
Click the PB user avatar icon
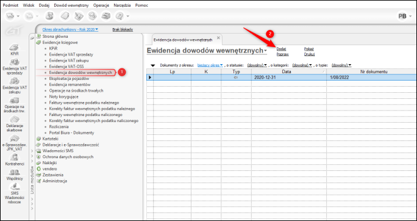(x=402, y=16)
